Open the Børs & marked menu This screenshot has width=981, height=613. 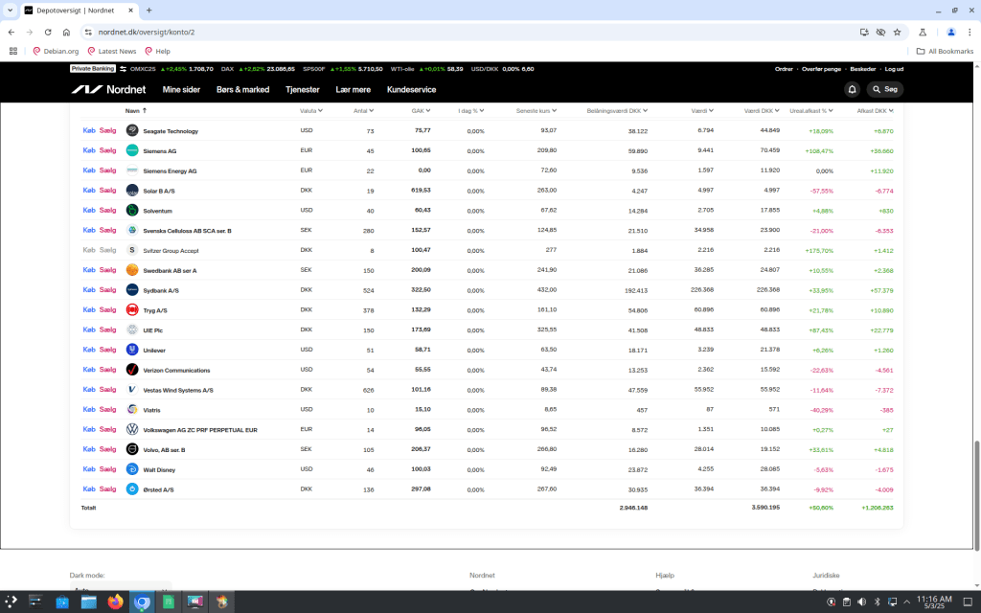coord(242,89)
